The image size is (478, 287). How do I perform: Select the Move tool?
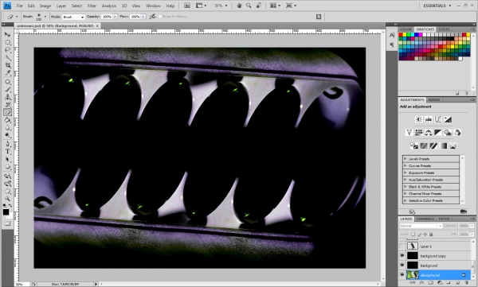(7, 34)
